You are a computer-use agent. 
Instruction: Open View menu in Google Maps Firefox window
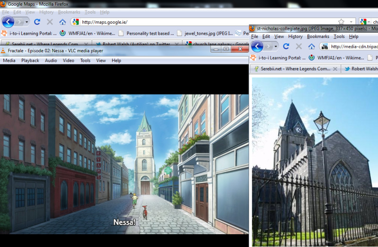click(x=30, y=12)
